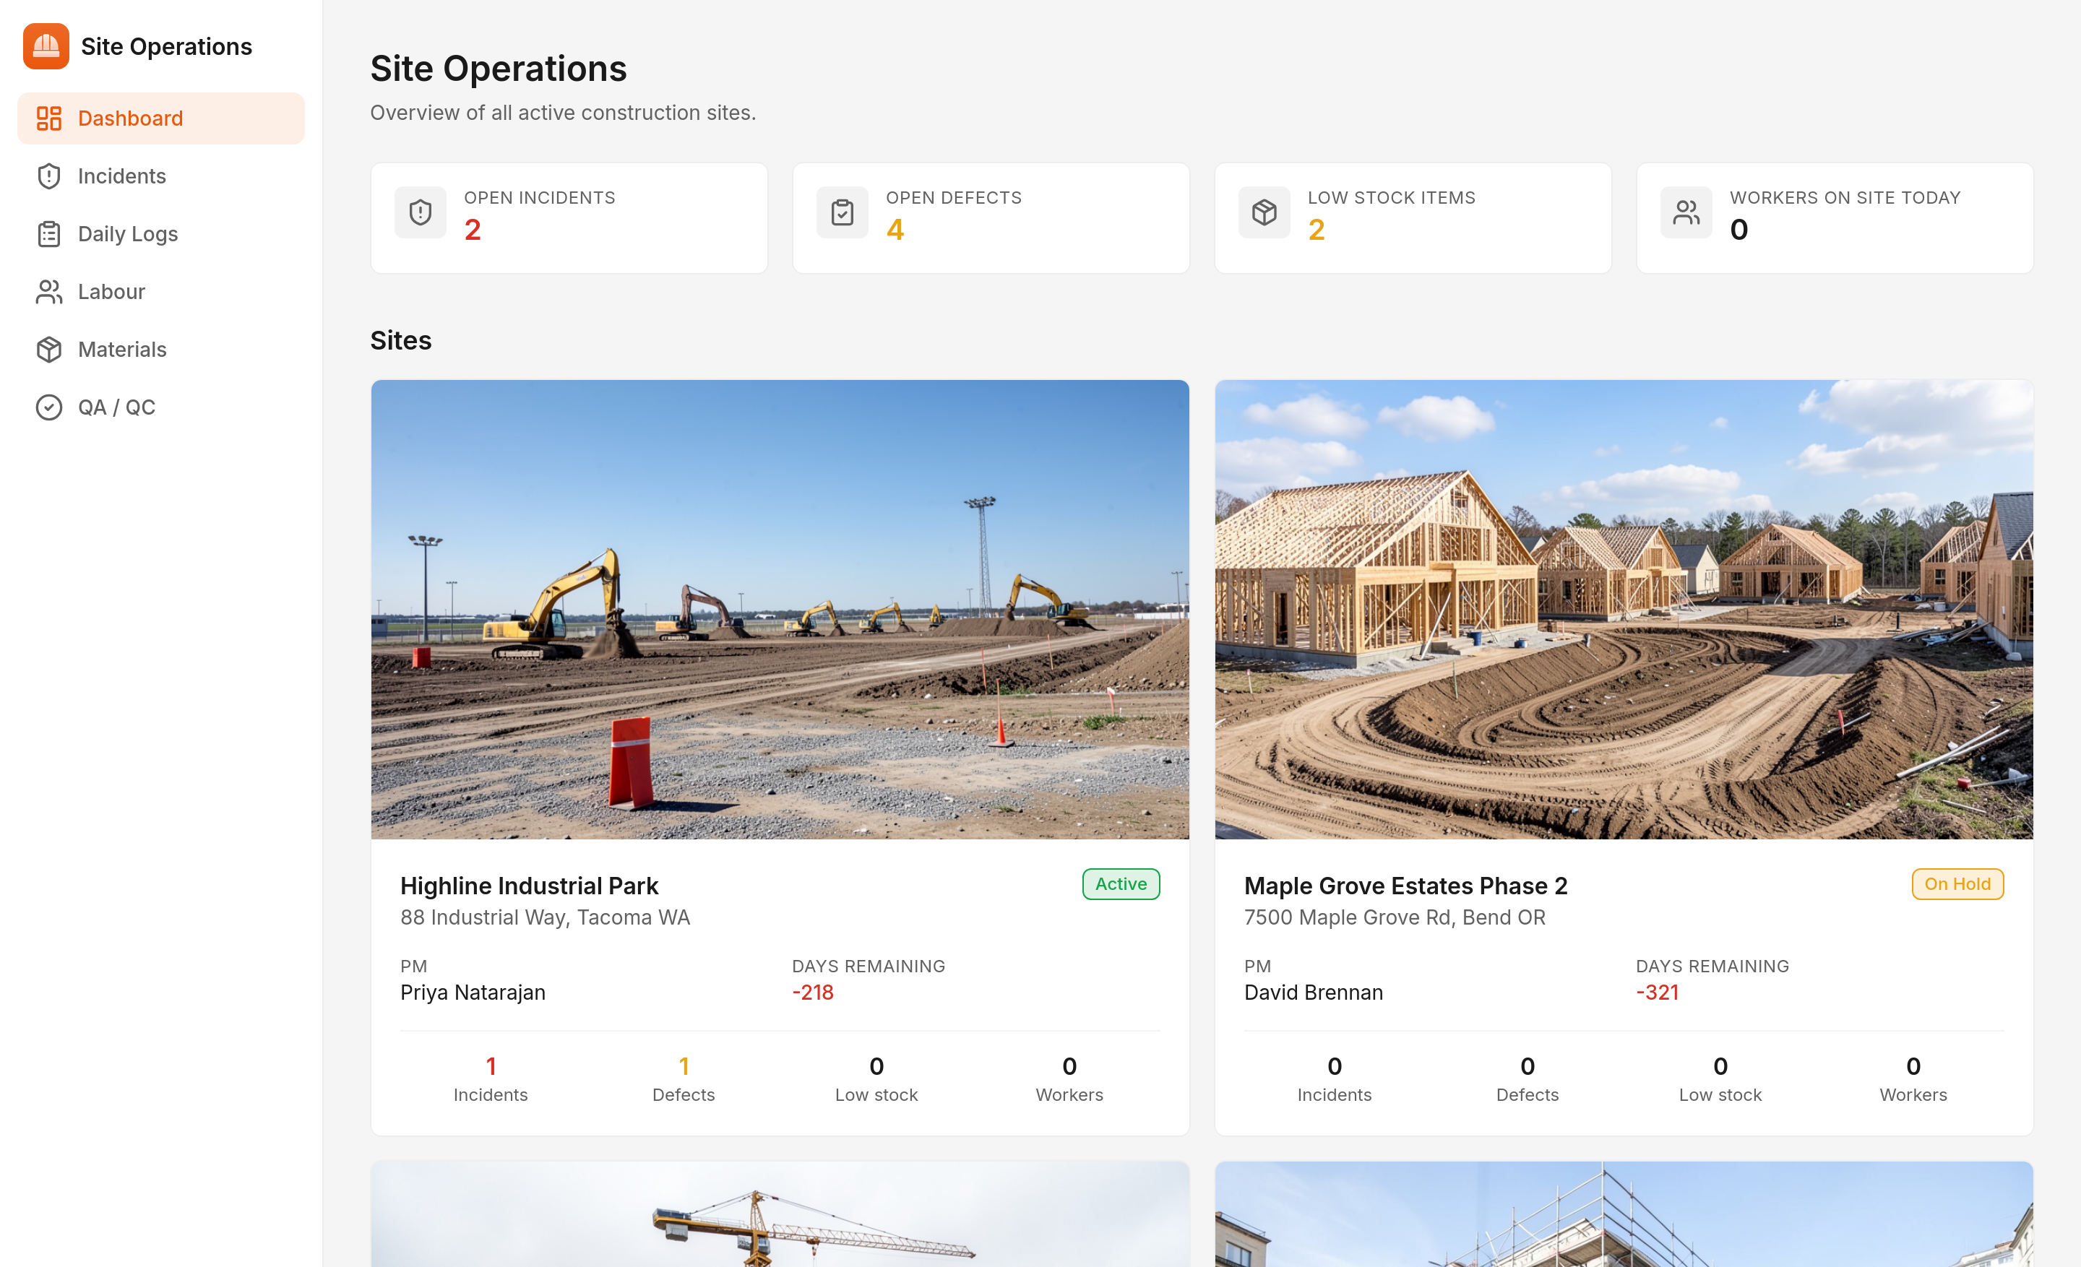Open the Highline Industrial Park site title
The width and height of the screenshot is (2081, 1267).
click(529, 886)
